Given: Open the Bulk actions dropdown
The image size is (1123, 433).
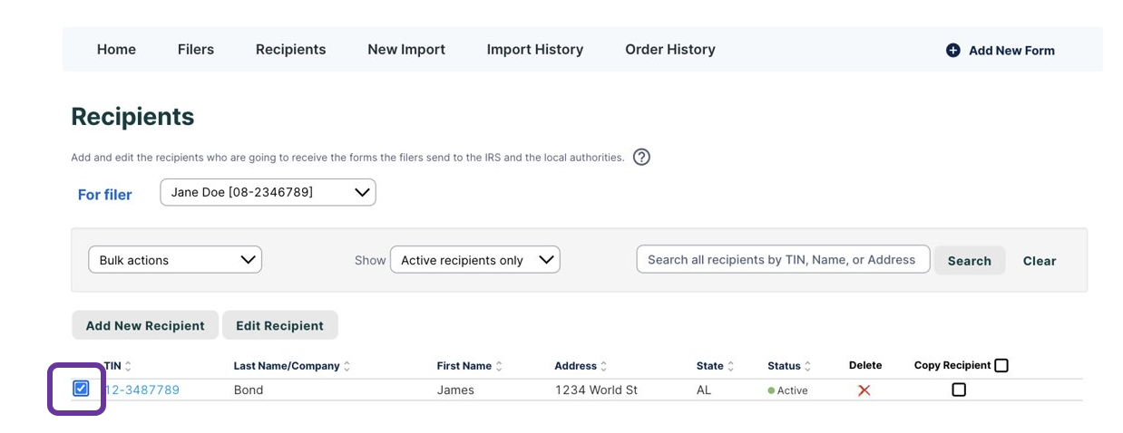Looking at the screenshot, I should 175,260.
